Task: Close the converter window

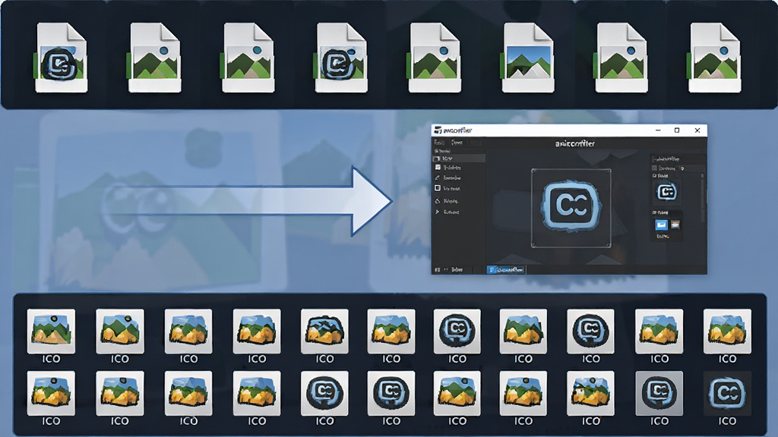Action: click(697, 130)
